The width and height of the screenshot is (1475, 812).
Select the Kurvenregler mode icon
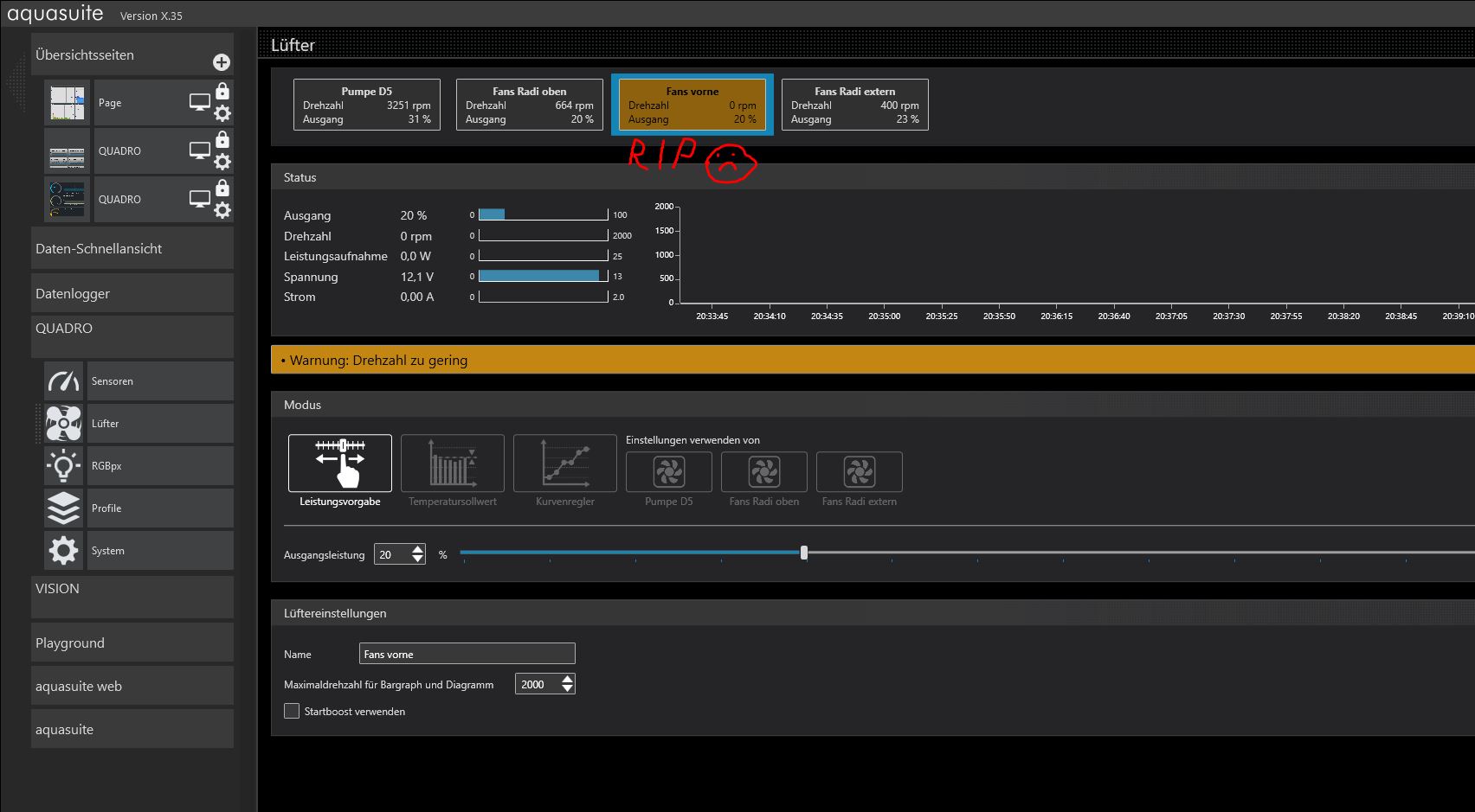click(564, 464)
